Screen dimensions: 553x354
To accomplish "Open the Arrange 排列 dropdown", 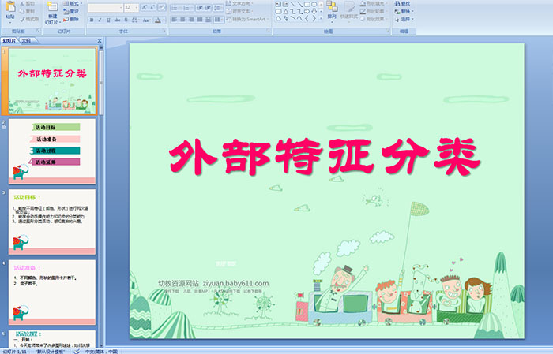I will [332, 10].
